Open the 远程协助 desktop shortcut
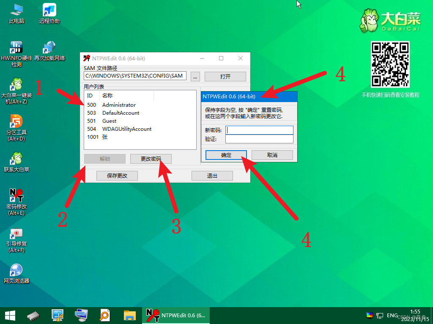The image size is (433, 324). [49, 13]
